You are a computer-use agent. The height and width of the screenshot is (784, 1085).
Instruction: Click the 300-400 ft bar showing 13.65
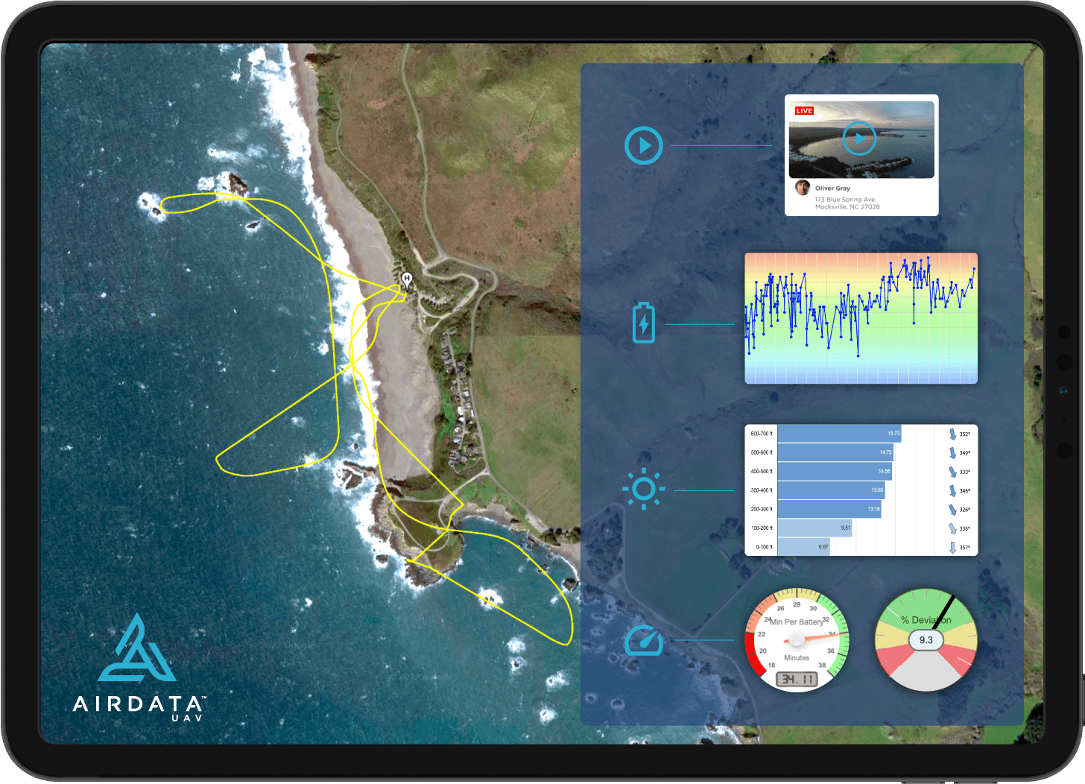point(830,490)
